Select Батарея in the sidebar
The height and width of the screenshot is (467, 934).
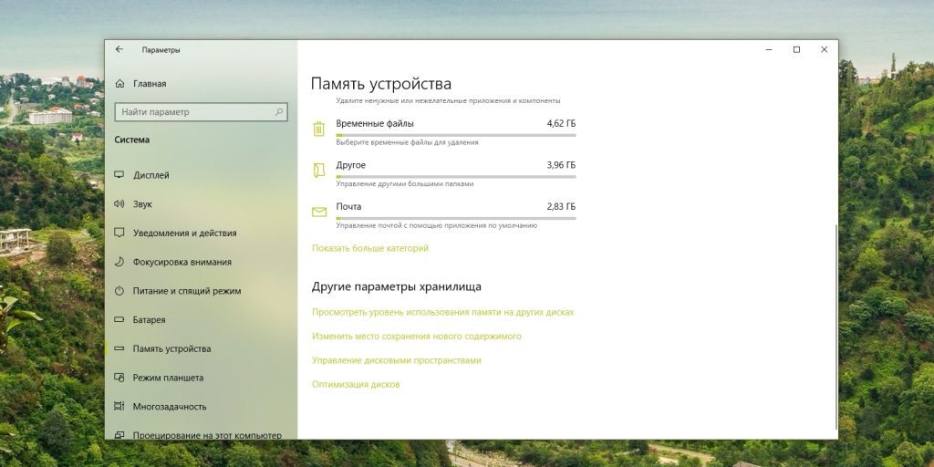pos(150,320)
